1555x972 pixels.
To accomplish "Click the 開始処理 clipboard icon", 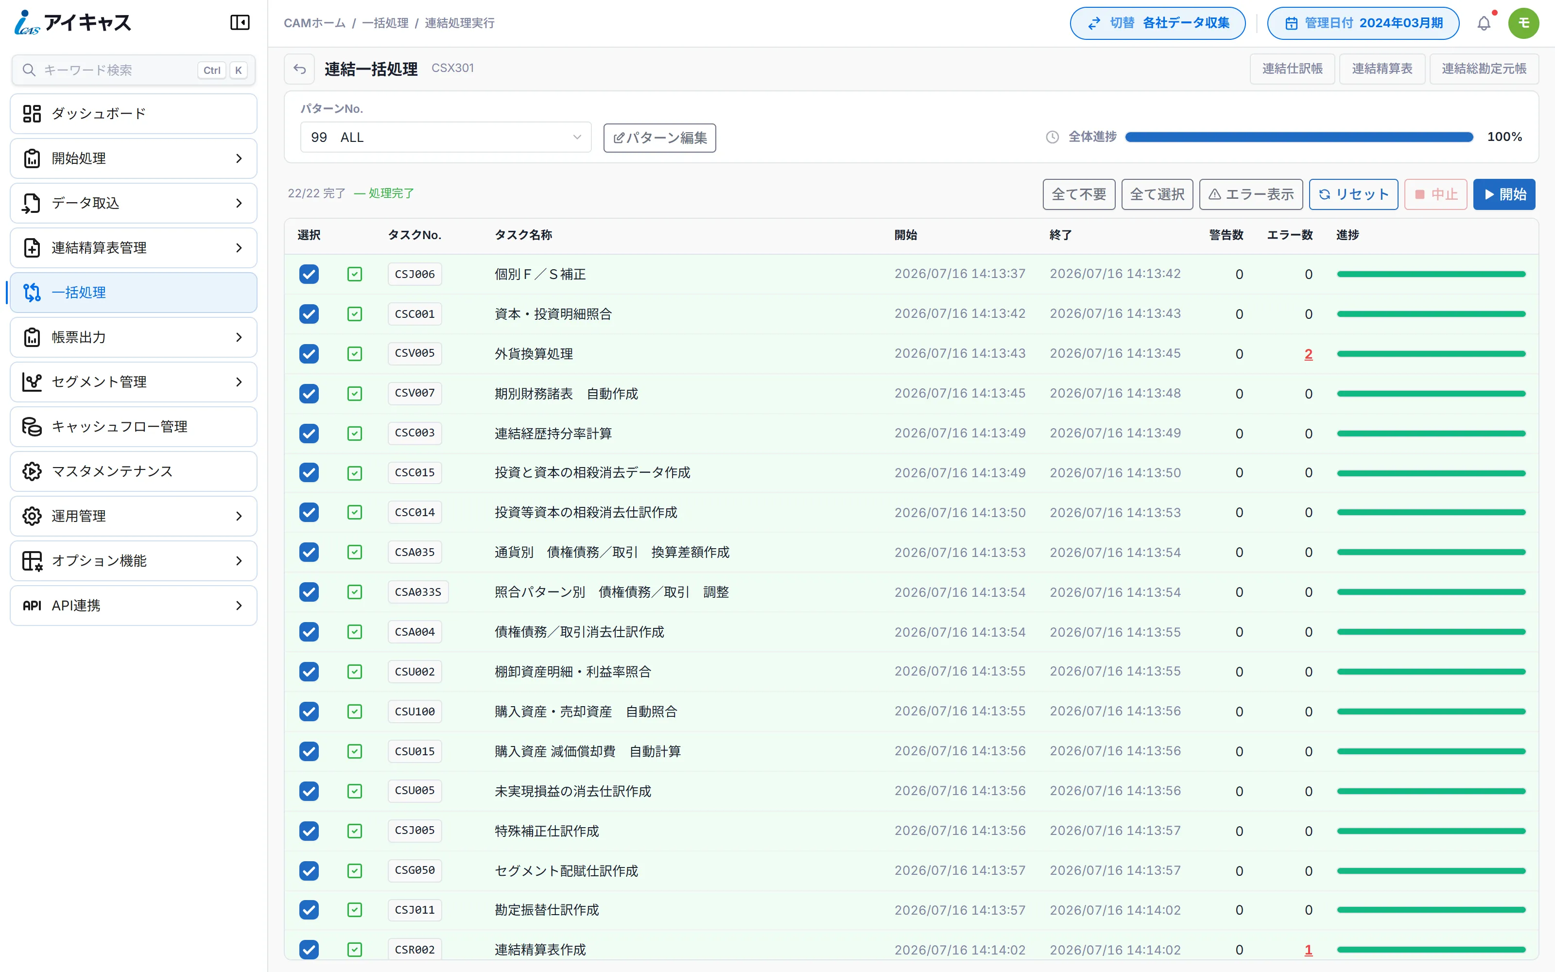I will pyautogui.click(x=32, y=159).
